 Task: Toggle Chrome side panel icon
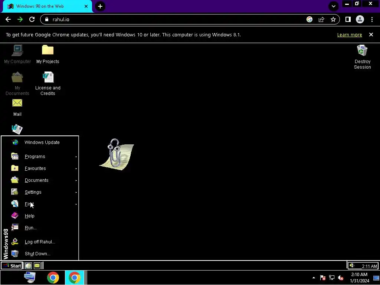[348, 19]
